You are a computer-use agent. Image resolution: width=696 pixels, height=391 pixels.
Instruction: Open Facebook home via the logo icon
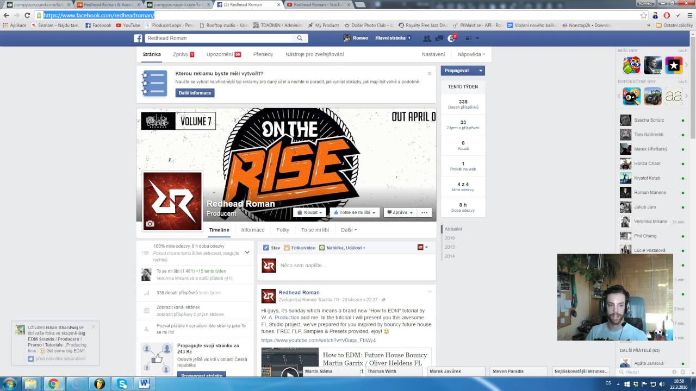[138, 38]
